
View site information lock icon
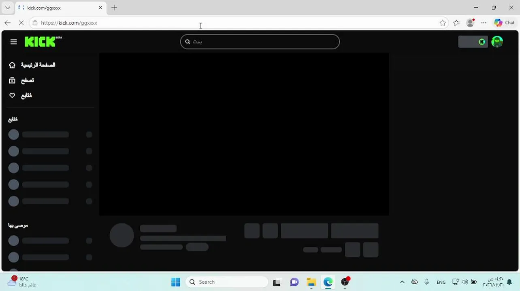coord(35,23)
